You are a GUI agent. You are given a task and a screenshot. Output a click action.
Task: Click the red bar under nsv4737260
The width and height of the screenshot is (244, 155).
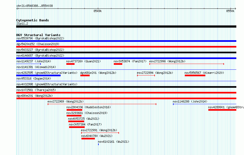click(70, 64)
